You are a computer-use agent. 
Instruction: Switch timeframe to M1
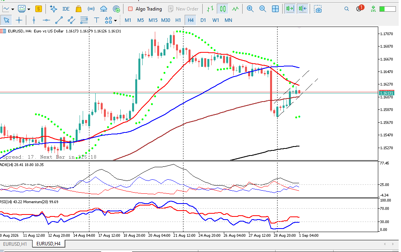point(128,20)
